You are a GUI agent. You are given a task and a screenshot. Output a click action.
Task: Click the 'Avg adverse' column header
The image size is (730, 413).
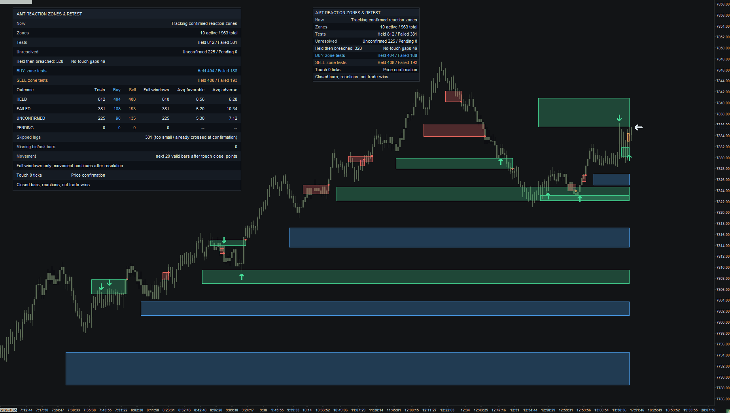click(225, 90)
